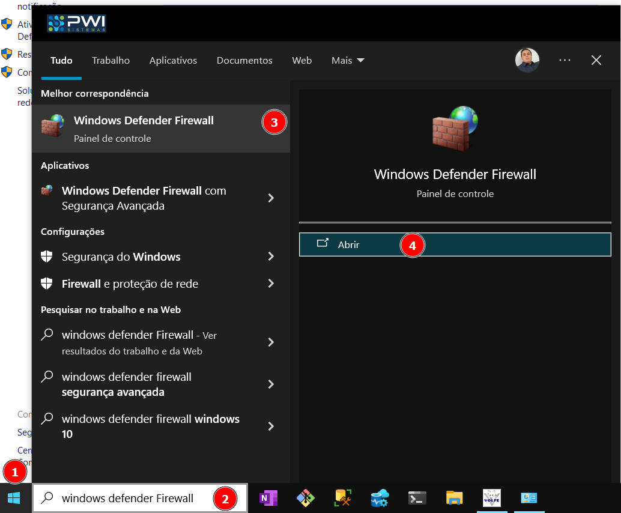This screenshot has height=513, width=621.
Task: Switch to the Documentos tab
Action: [244, 61]
